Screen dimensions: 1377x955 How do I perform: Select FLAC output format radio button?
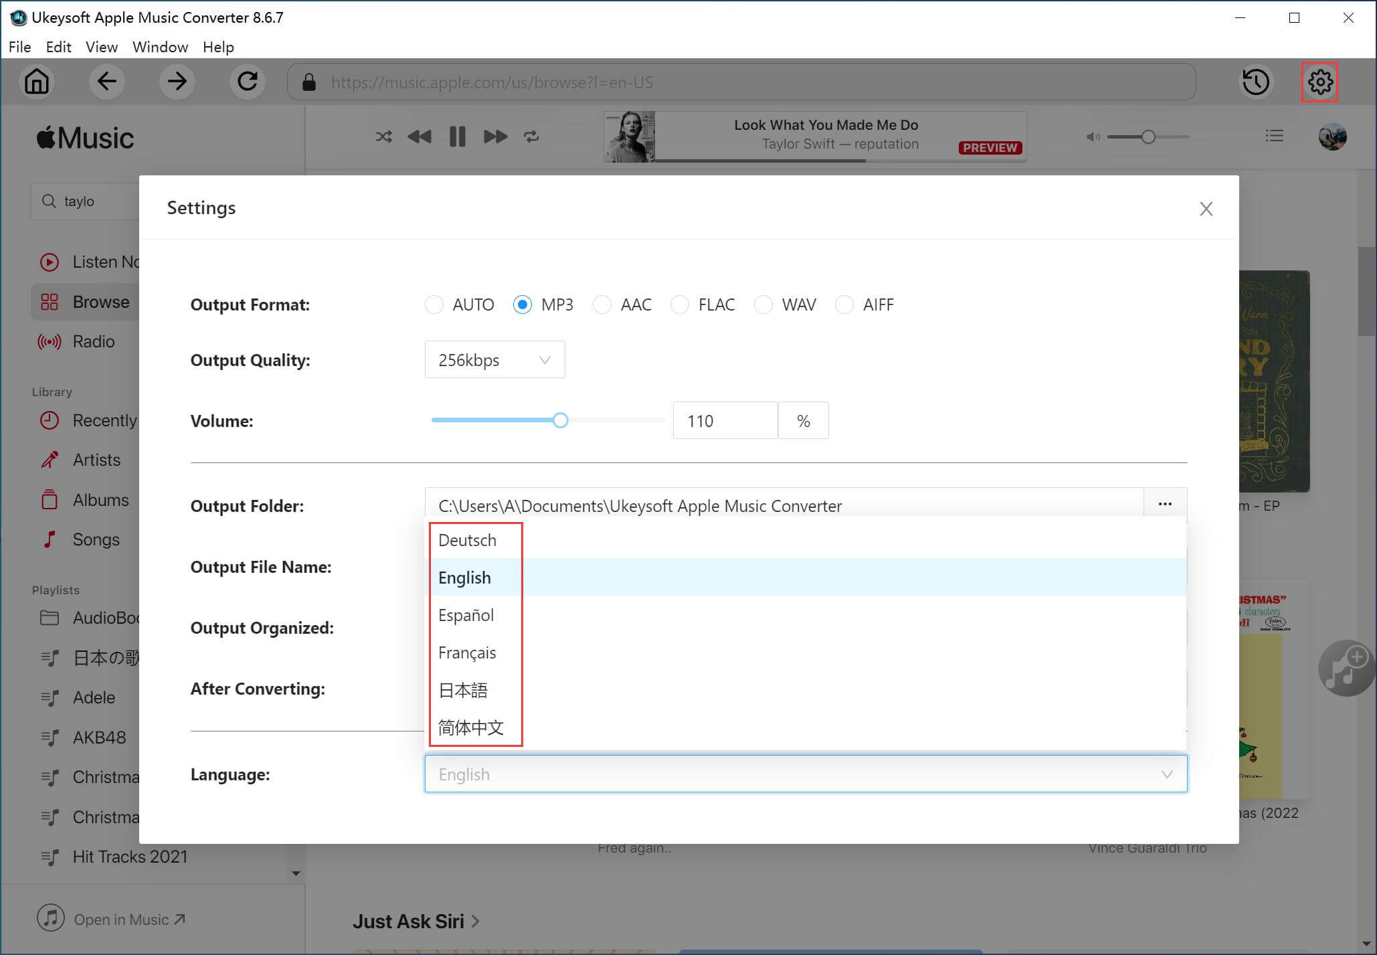point(680,305)
